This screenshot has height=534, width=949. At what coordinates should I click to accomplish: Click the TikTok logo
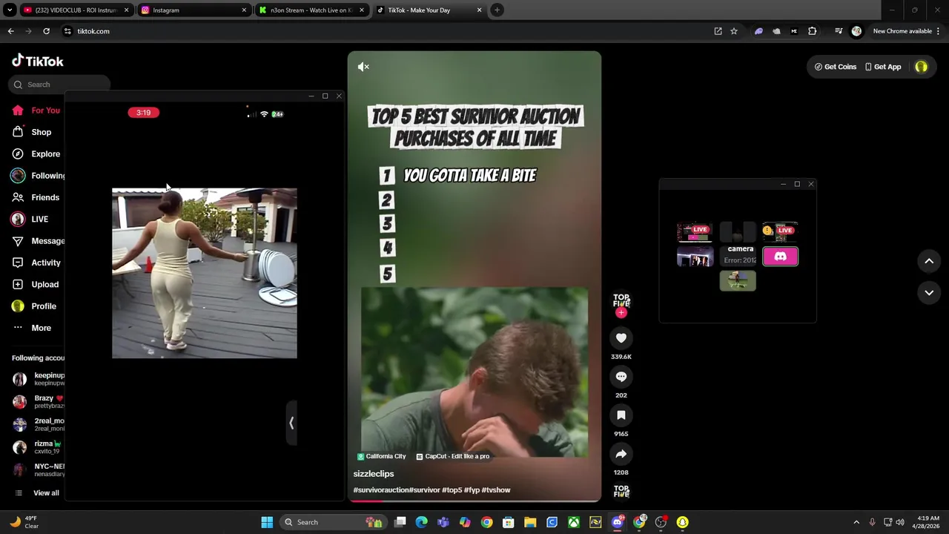(38, 62)
